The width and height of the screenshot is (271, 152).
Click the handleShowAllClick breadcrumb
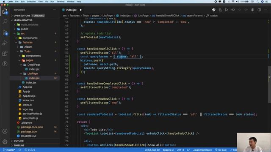[x=168, y=16]
